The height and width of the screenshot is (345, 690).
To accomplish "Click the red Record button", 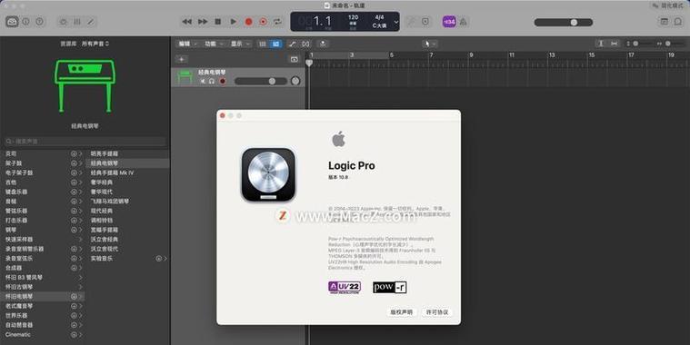I will (248, 22).
